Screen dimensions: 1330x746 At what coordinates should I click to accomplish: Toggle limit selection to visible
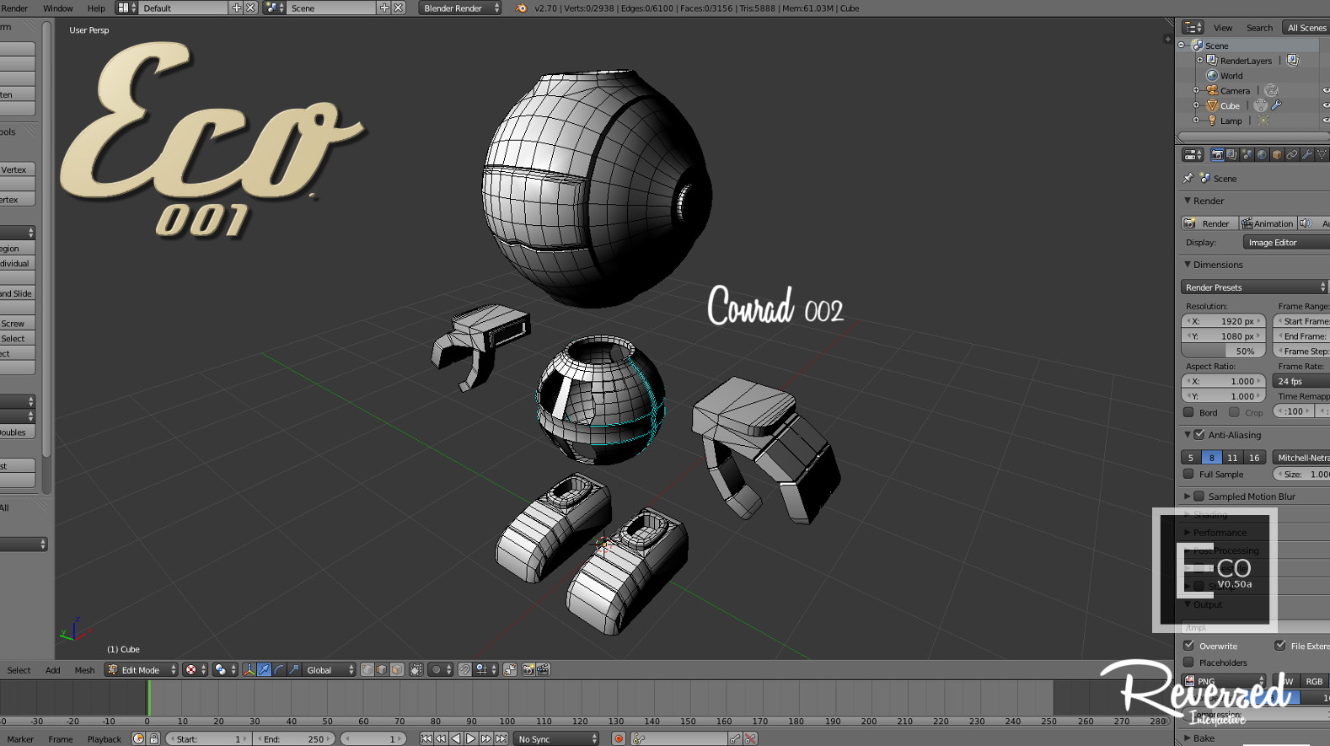pyautogui.click(x=416, y=669)
